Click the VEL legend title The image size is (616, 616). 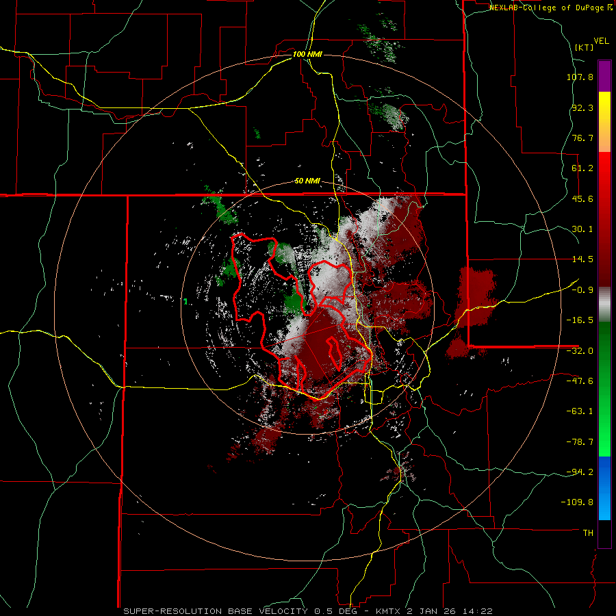pos(601,41)
